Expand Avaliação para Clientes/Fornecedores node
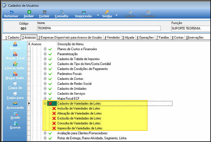 click(x=45, y=133)
